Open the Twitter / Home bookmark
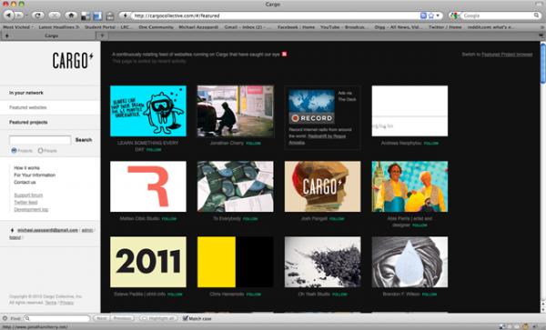 (445, 27)
